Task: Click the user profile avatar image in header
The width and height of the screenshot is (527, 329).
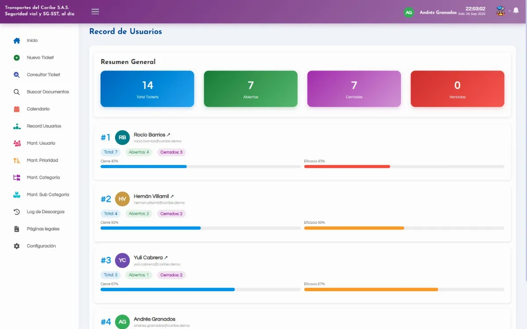Action: coord(501,11)
